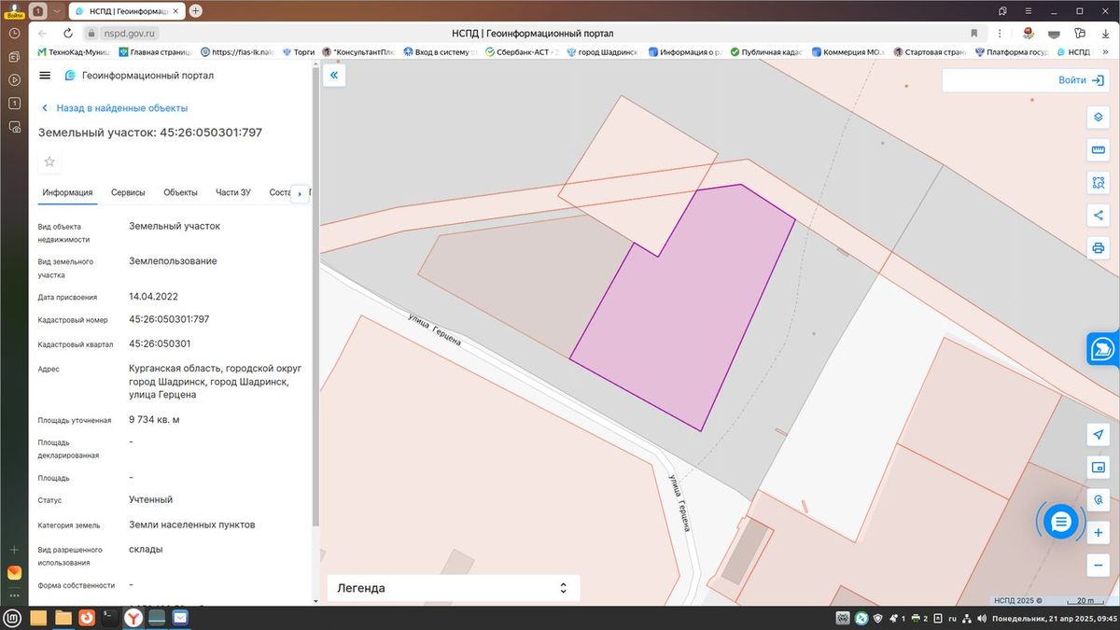Go back via Назад в найденные объекты

pos(114,108)
